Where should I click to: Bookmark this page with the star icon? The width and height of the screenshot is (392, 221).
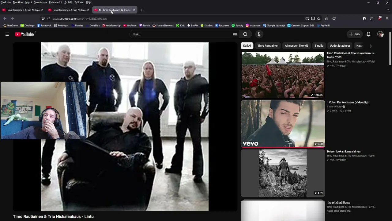click(319, 18)
